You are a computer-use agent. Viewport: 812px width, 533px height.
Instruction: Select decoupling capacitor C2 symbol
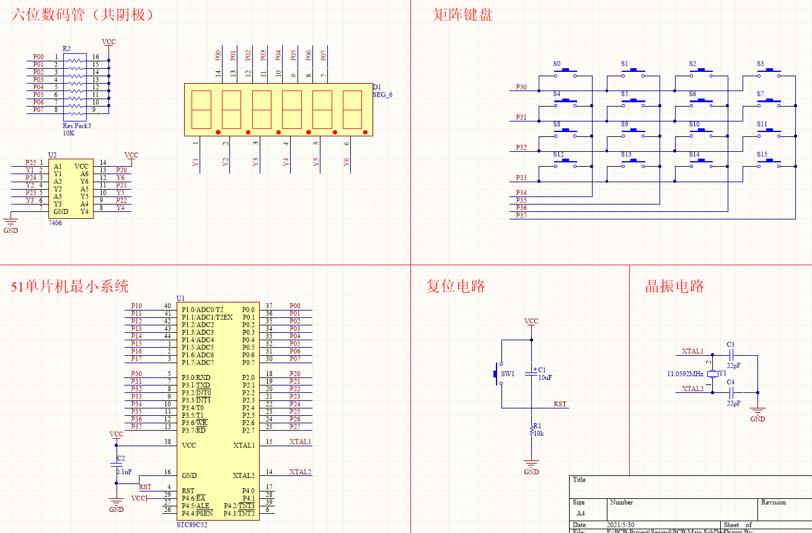[x=116, y=464]
